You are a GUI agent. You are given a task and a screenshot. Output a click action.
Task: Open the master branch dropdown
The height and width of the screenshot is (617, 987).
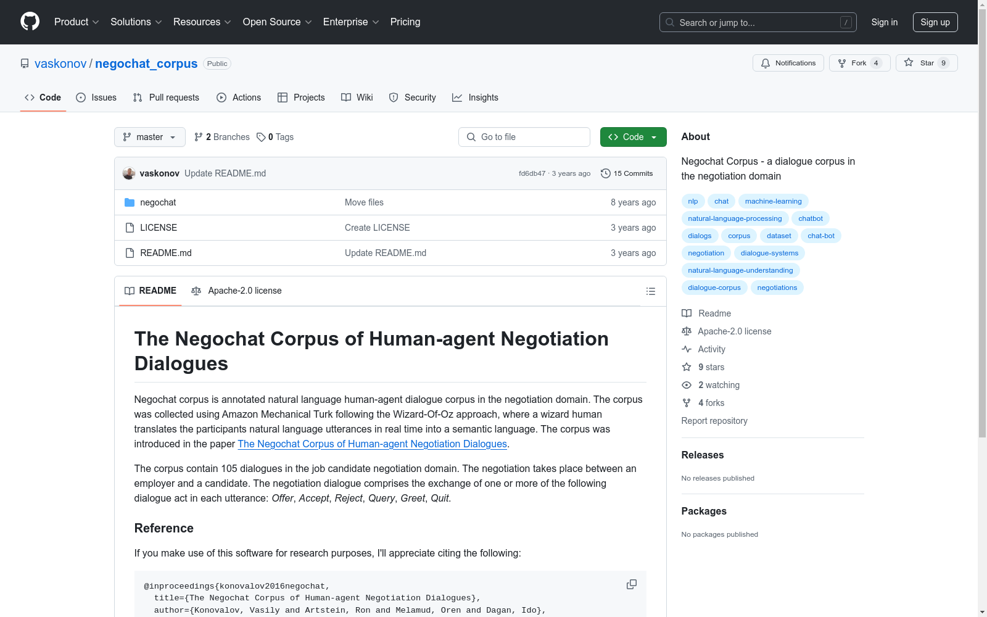(x=150, y=137)
